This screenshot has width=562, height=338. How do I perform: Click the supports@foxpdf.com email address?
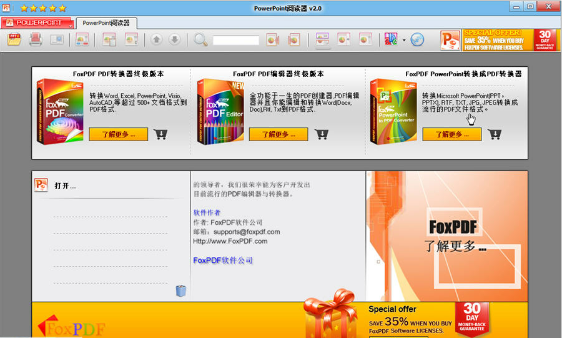247,232
